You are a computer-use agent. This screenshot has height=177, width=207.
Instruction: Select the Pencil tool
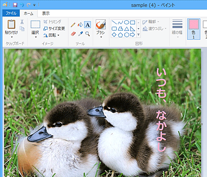(73, 25)
